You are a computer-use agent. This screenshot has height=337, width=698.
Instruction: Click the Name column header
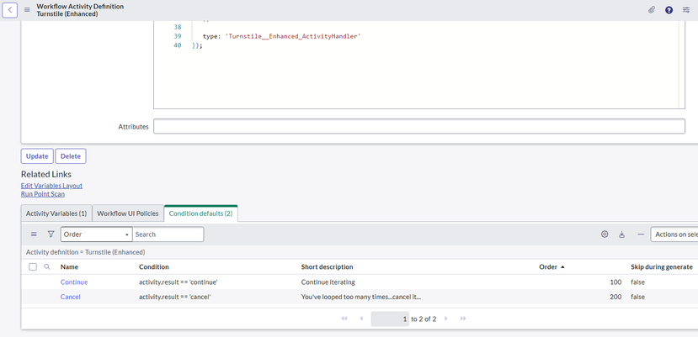[69, 266]
